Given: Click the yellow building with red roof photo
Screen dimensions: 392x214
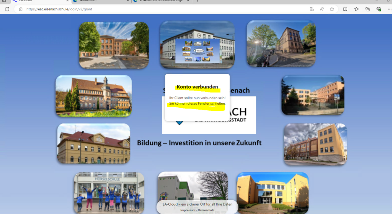Looking at the screenshot, I should [x=93, y=144].
